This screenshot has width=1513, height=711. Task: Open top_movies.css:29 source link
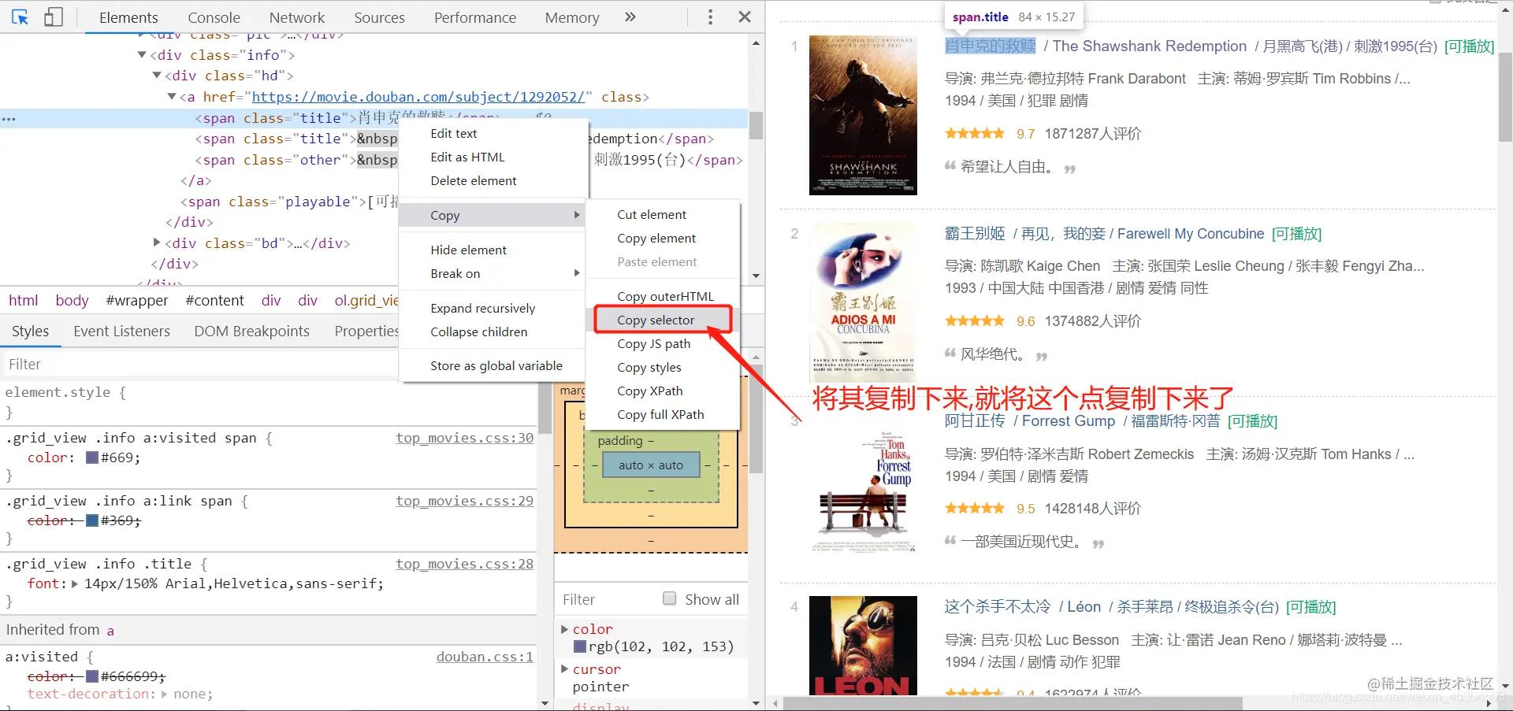pos(465,501)
